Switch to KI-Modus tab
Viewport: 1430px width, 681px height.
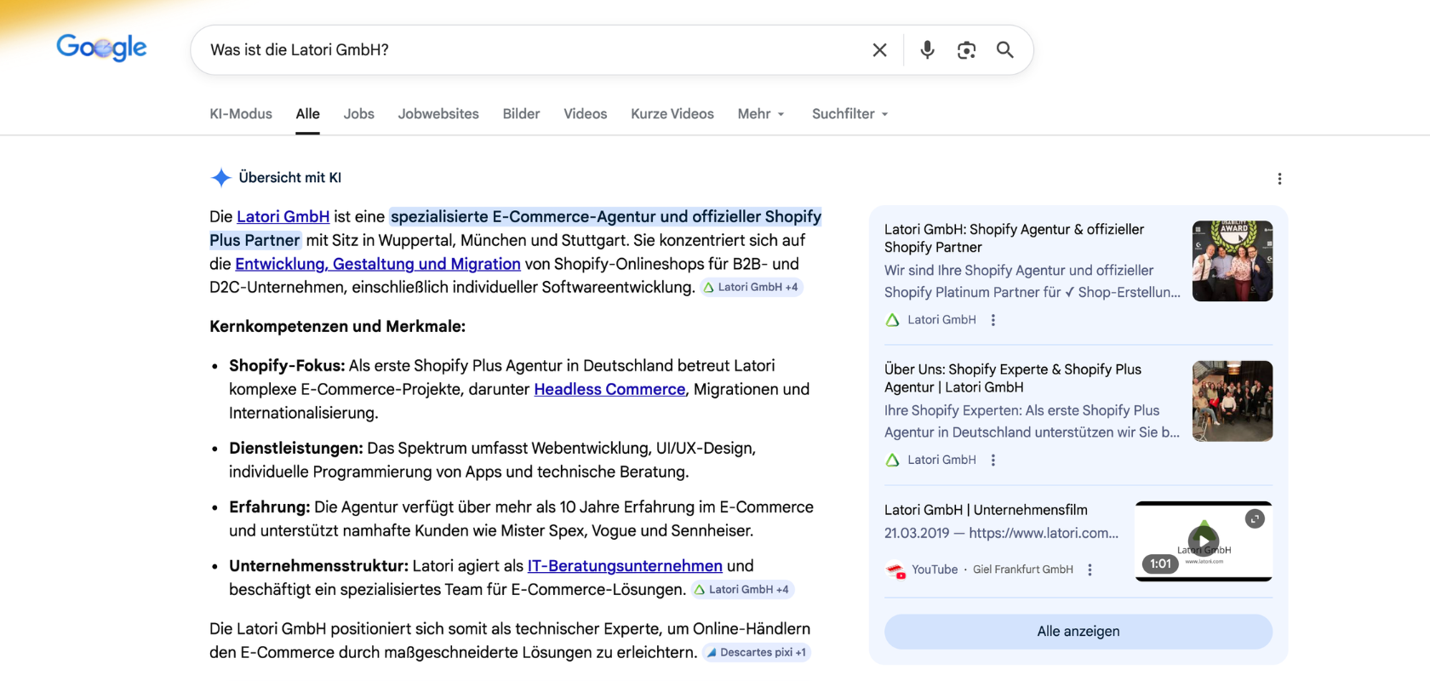(241, 114)
